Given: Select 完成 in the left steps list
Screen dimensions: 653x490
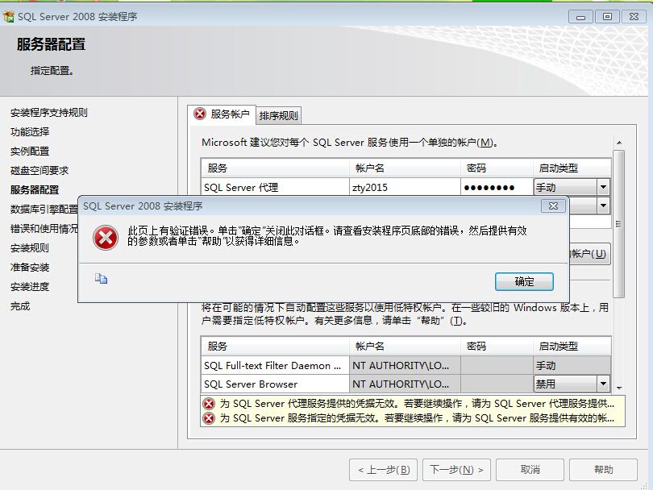Looking at the screenshot, I should click(20, 306).
